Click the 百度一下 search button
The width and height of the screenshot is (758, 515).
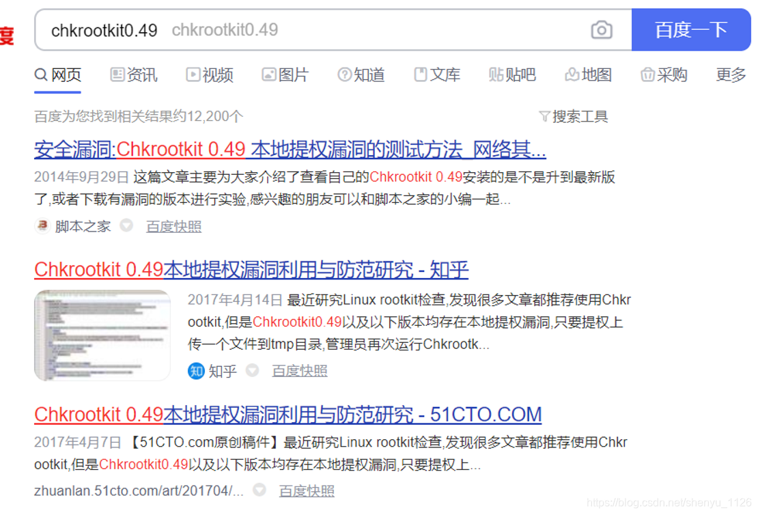[x=691, y=29]
